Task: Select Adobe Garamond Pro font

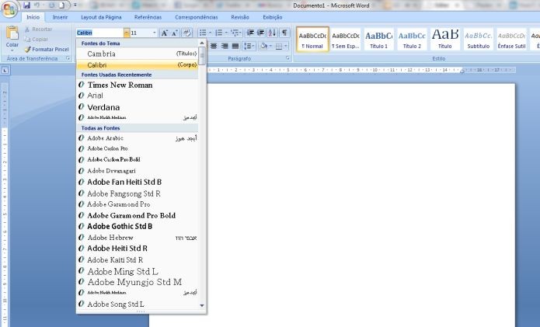Action: tap(137, 204)
